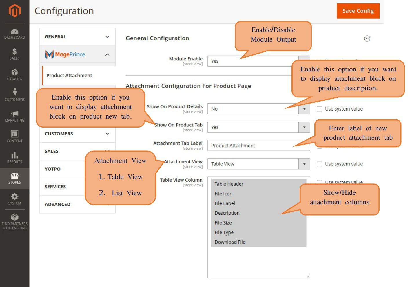Viewport: 410px width, 287px height.
Task: Click the Magento logo icon
Action: tap(14, 11)
